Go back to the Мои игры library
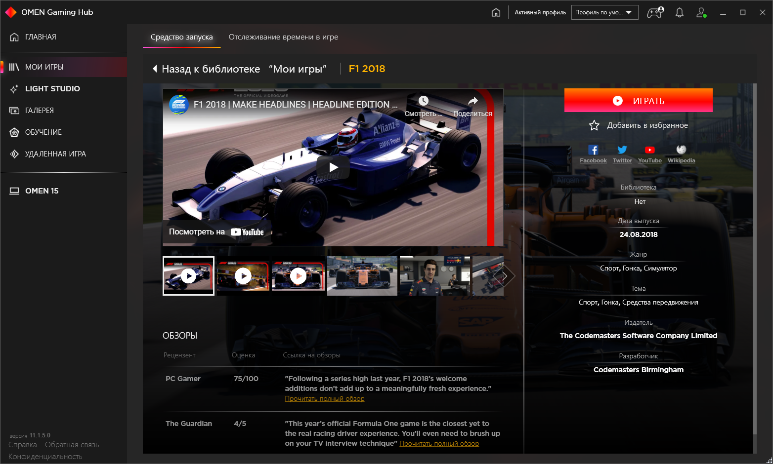Viewport: 773px width, 464px height. (x=239, y=69)
